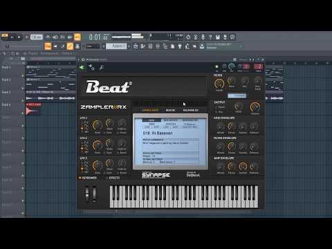Select Mono in the Output section
The width and height of the screenshot is (332, 249).
pyautogui.click(x=220, y=107)
